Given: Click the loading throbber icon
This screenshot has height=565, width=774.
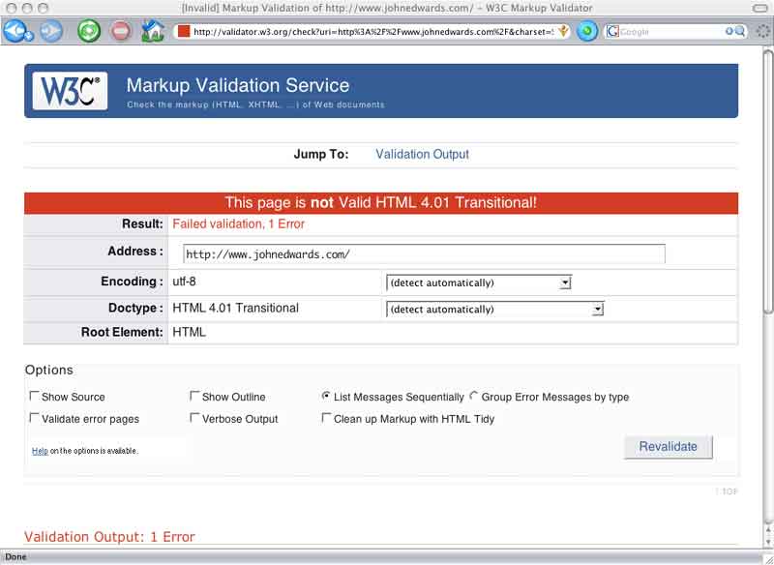Looking at the screenshot, I should 762,32.
